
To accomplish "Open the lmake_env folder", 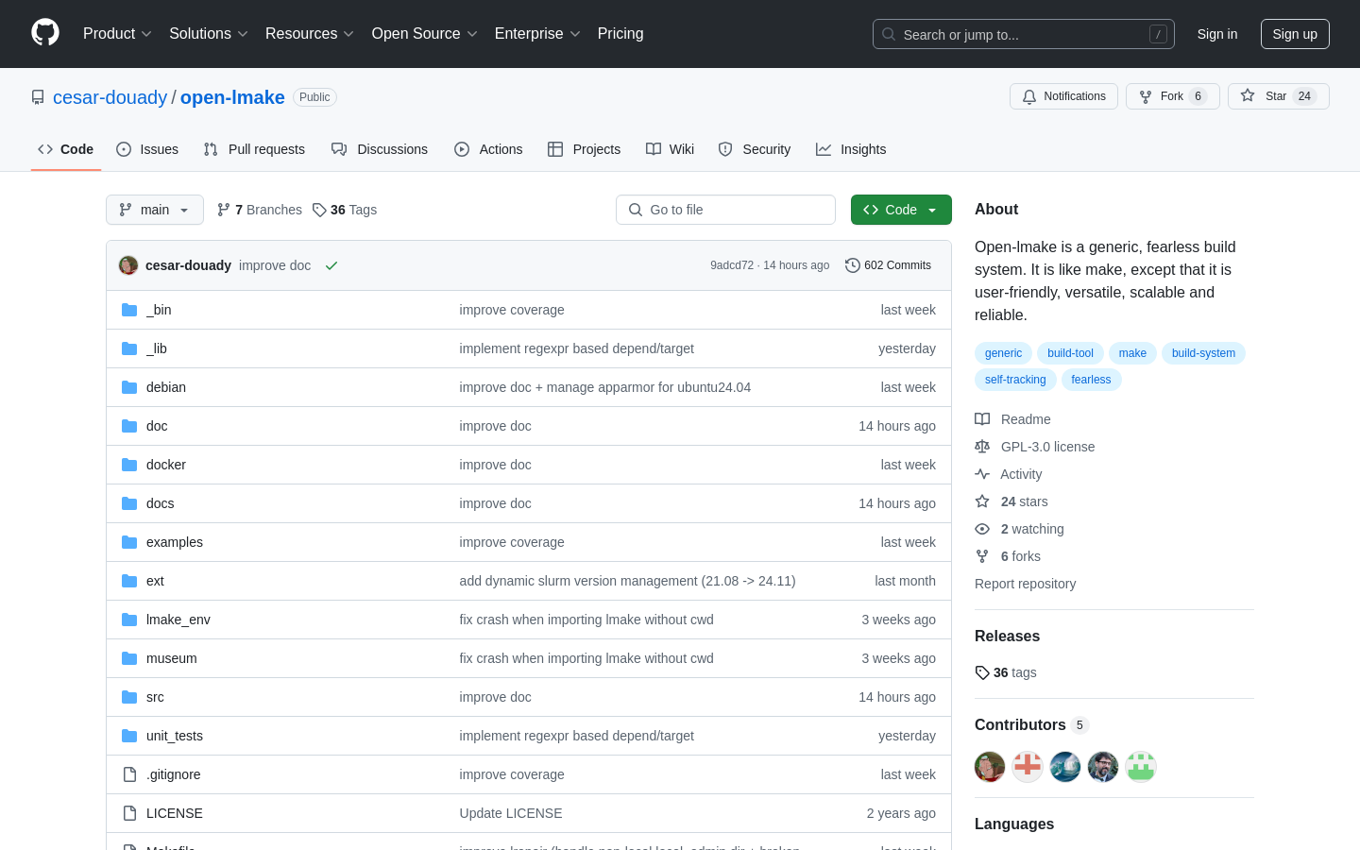I will click(178, 620).
